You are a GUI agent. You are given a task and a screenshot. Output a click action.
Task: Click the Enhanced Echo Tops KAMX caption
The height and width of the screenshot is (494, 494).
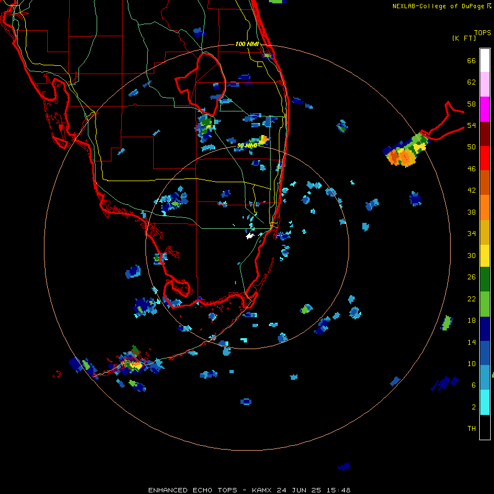[x=249, y=490]
